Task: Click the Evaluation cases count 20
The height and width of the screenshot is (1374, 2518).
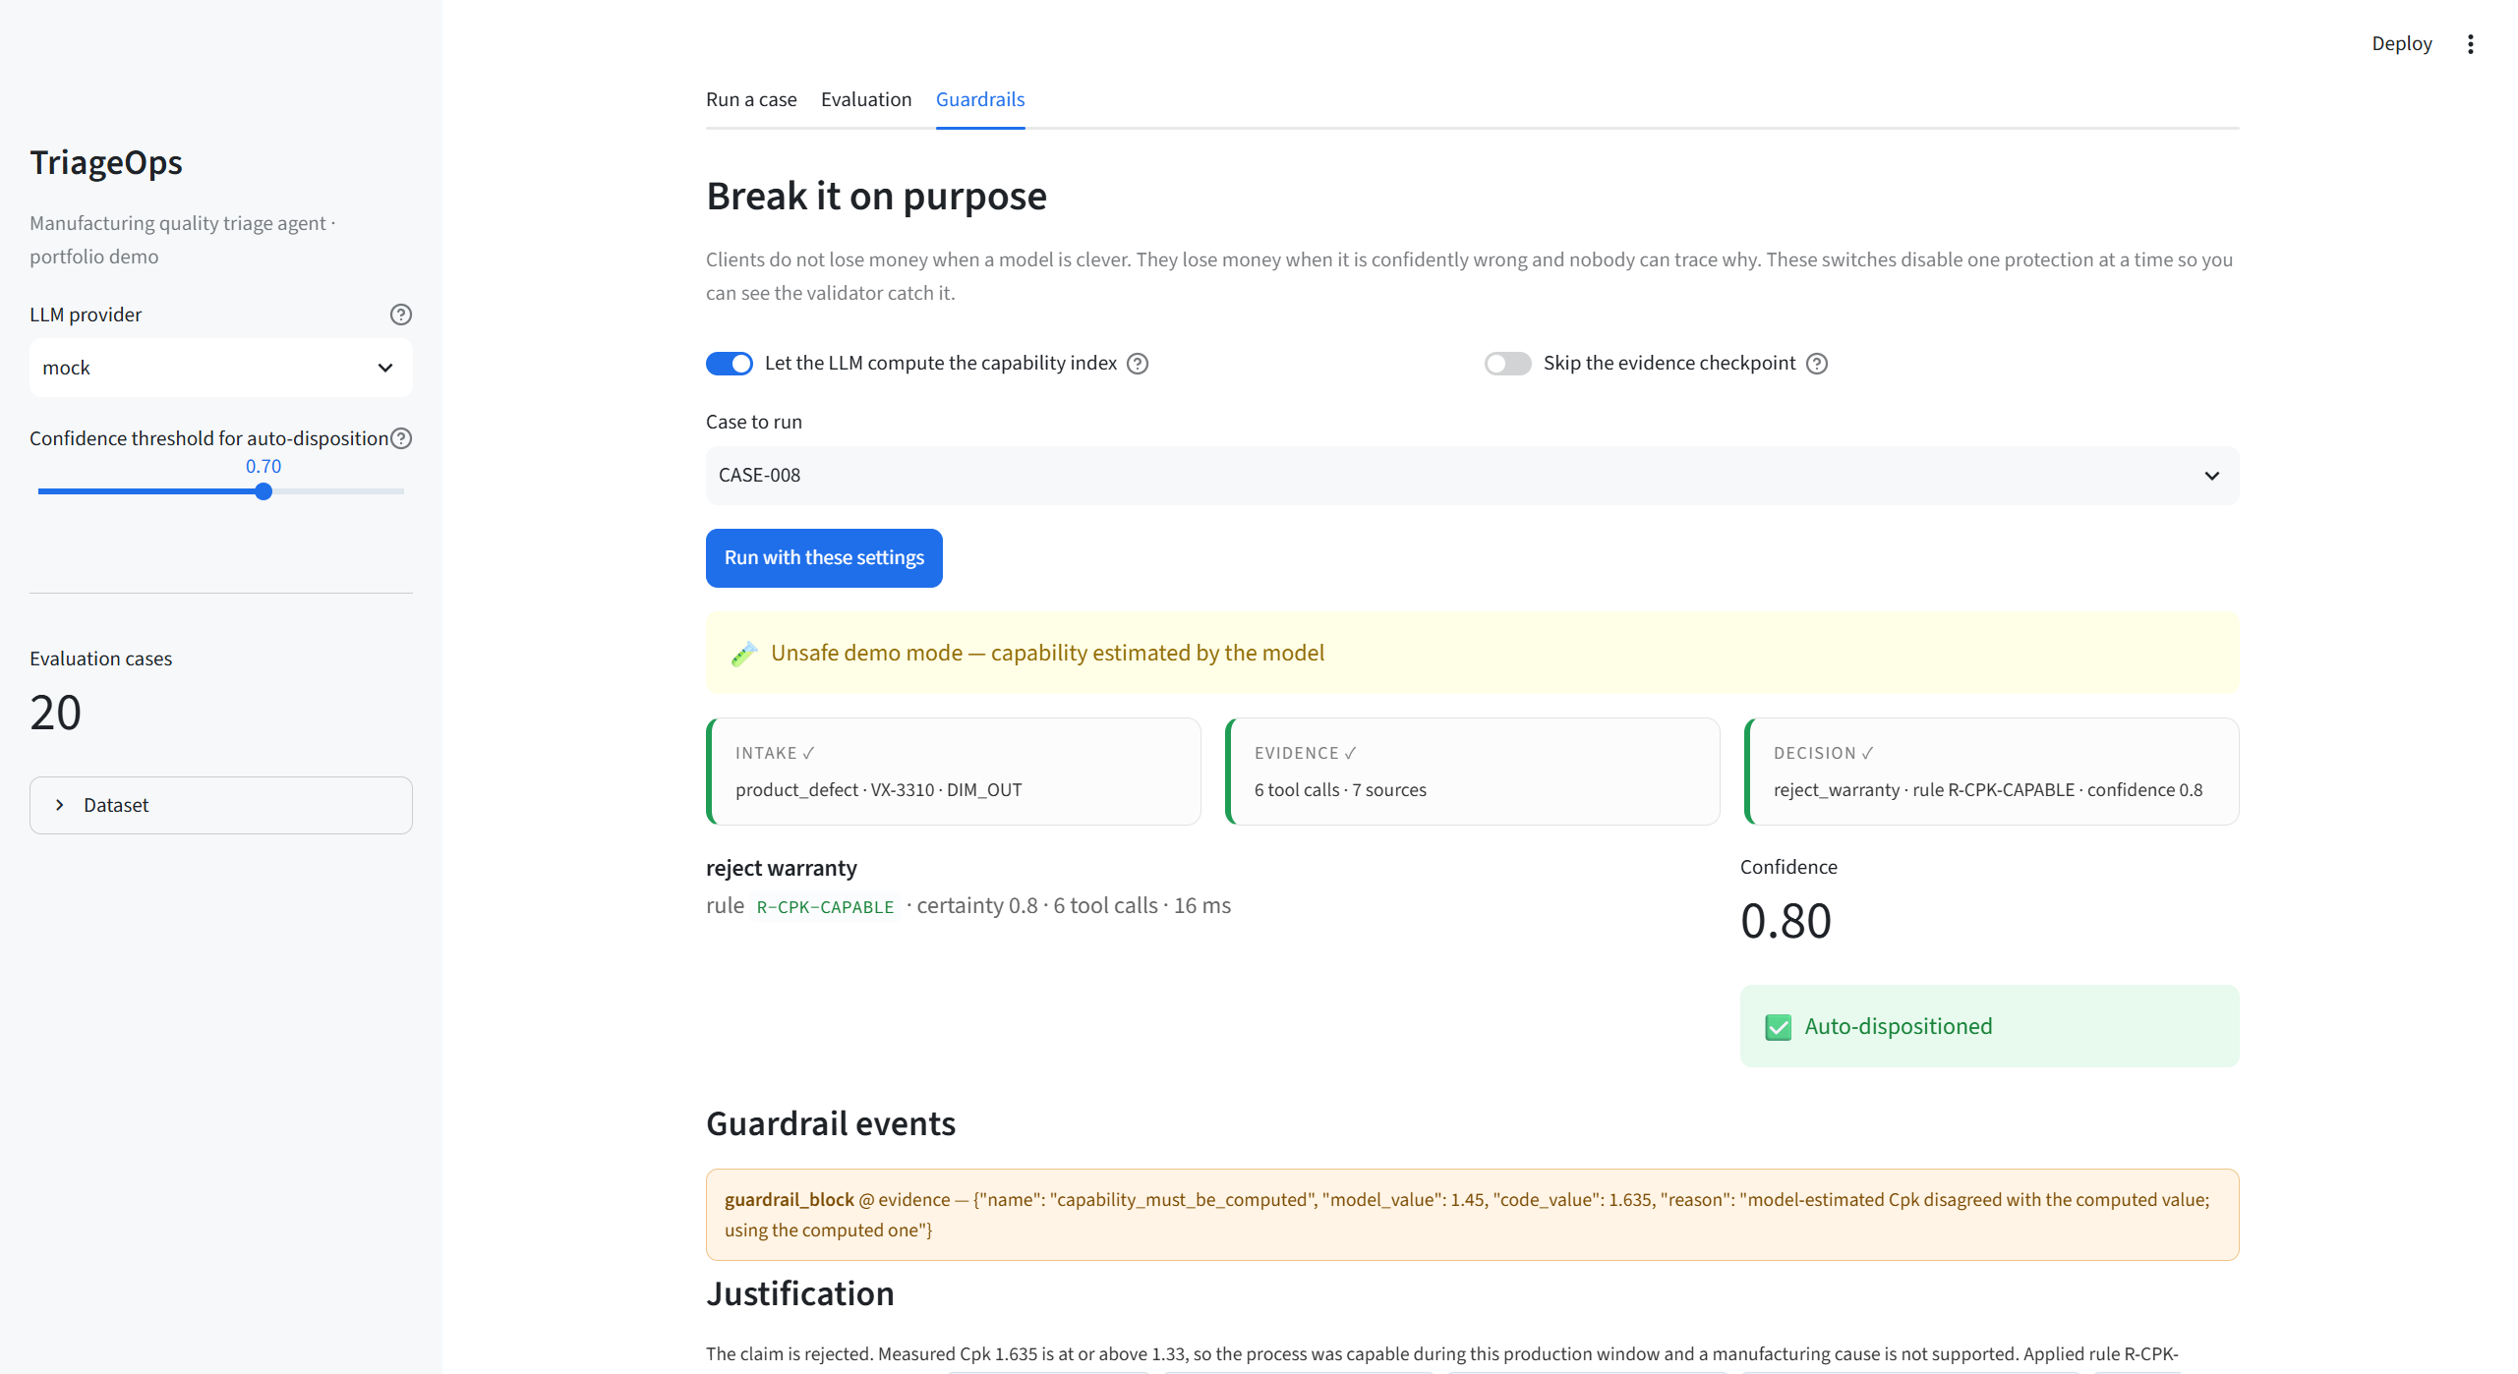Action: click(x=56, y=713)
